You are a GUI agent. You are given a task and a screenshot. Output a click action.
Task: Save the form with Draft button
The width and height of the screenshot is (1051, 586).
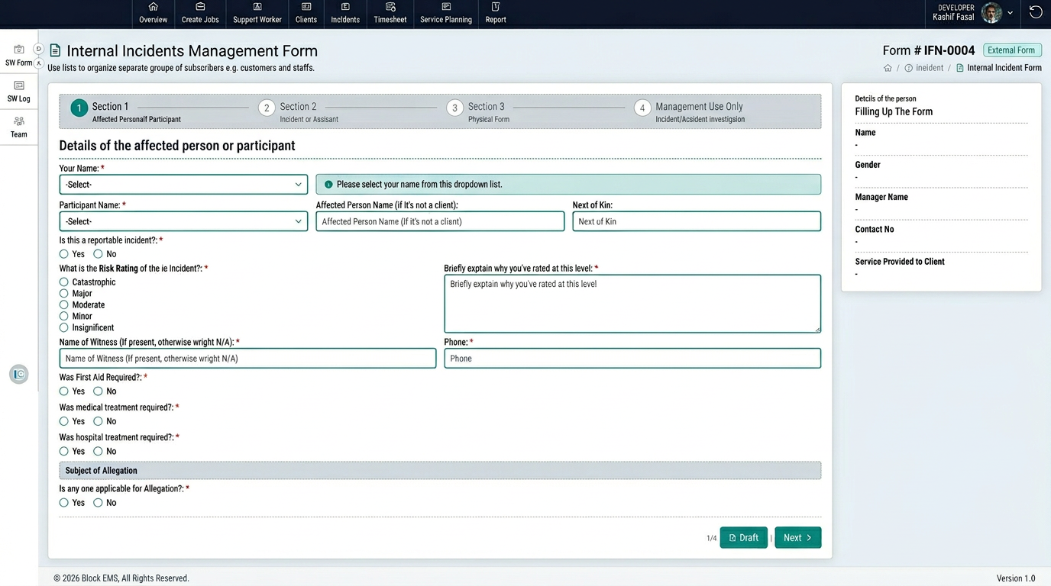pyautogui.click(x=743, y=538)
